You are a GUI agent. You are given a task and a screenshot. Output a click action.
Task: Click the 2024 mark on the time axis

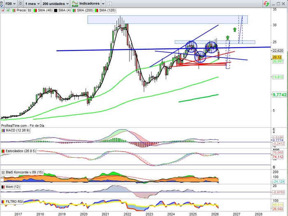click(171, 214)
